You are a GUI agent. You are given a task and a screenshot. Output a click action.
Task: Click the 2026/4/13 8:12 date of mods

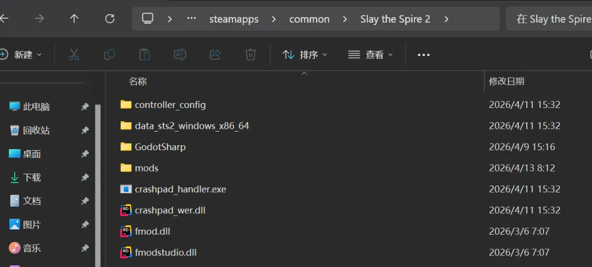tap(522, 168)
